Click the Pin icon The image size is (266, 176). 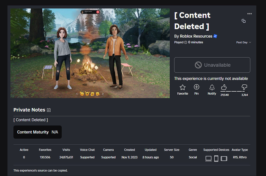pyautogui.click(x=196, y=87)
